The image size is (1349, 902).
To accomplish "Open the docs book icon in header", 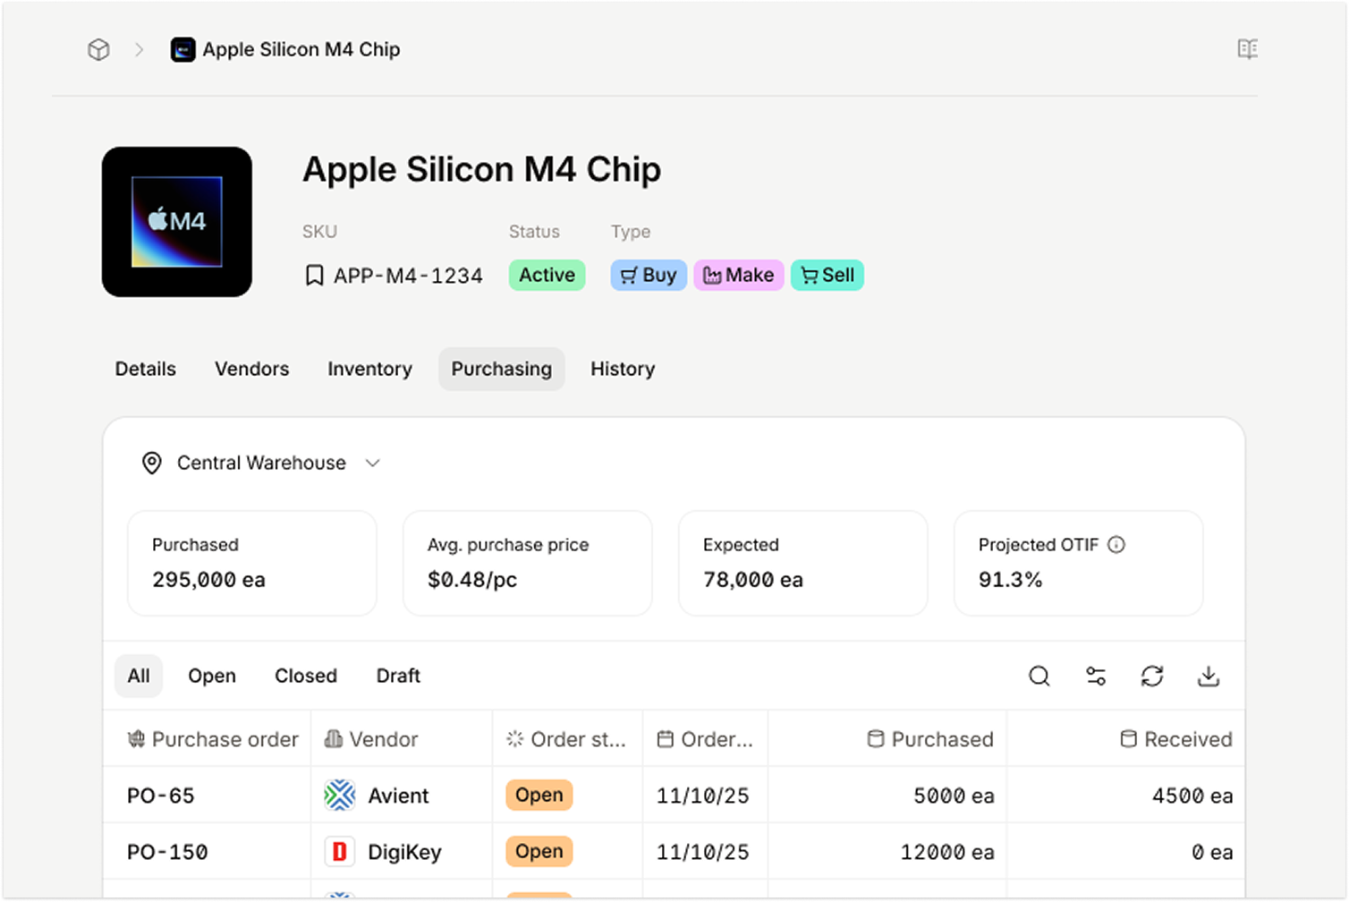I will point(1247,49).
